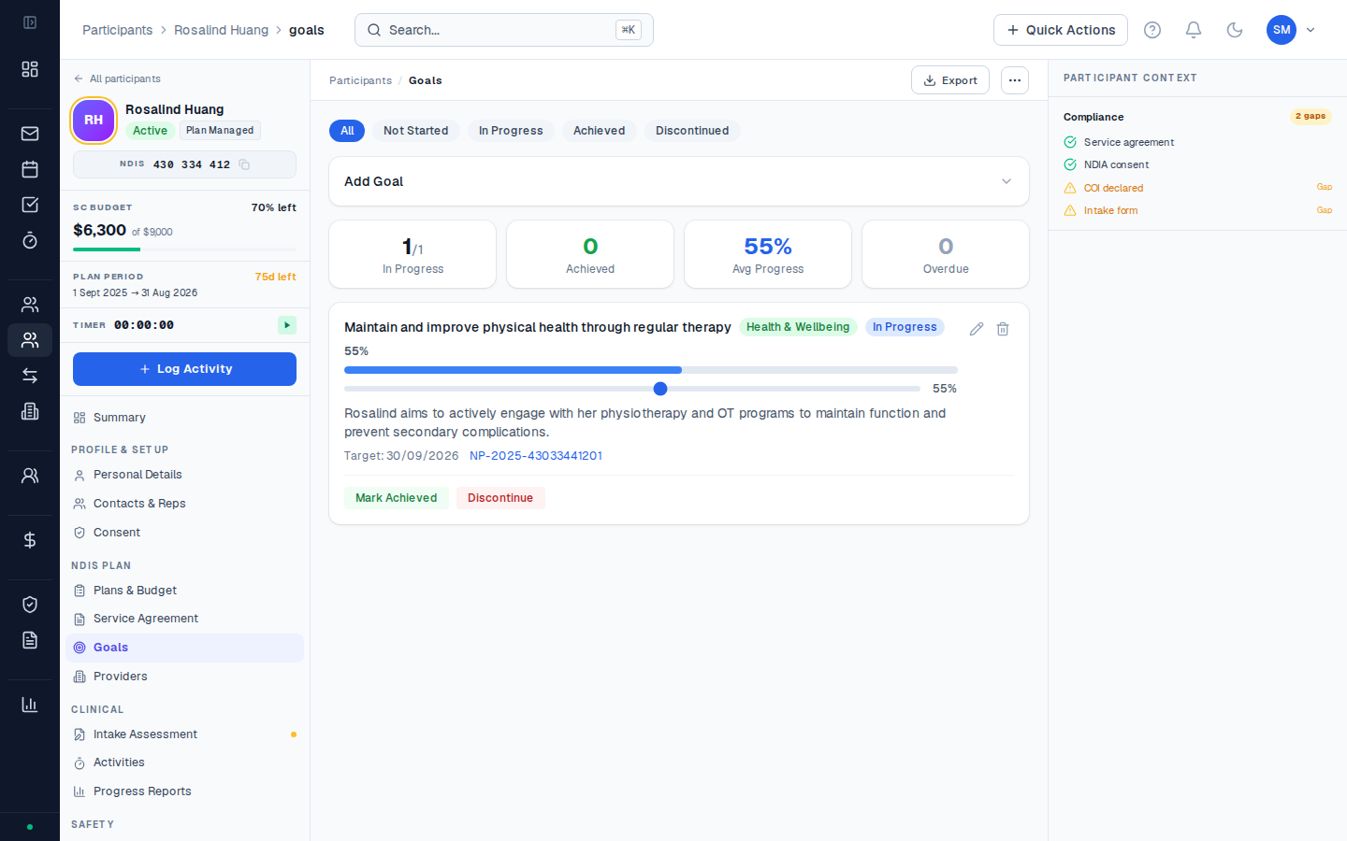The height and width of the screenshot is (841, 1347).
Task: Open the calendar icon in left rail
Action: pyautogui.click(x=30, y=169)
